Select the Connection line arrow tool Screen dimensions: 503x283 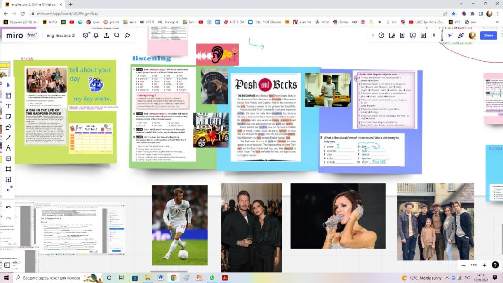pos(9,138)
